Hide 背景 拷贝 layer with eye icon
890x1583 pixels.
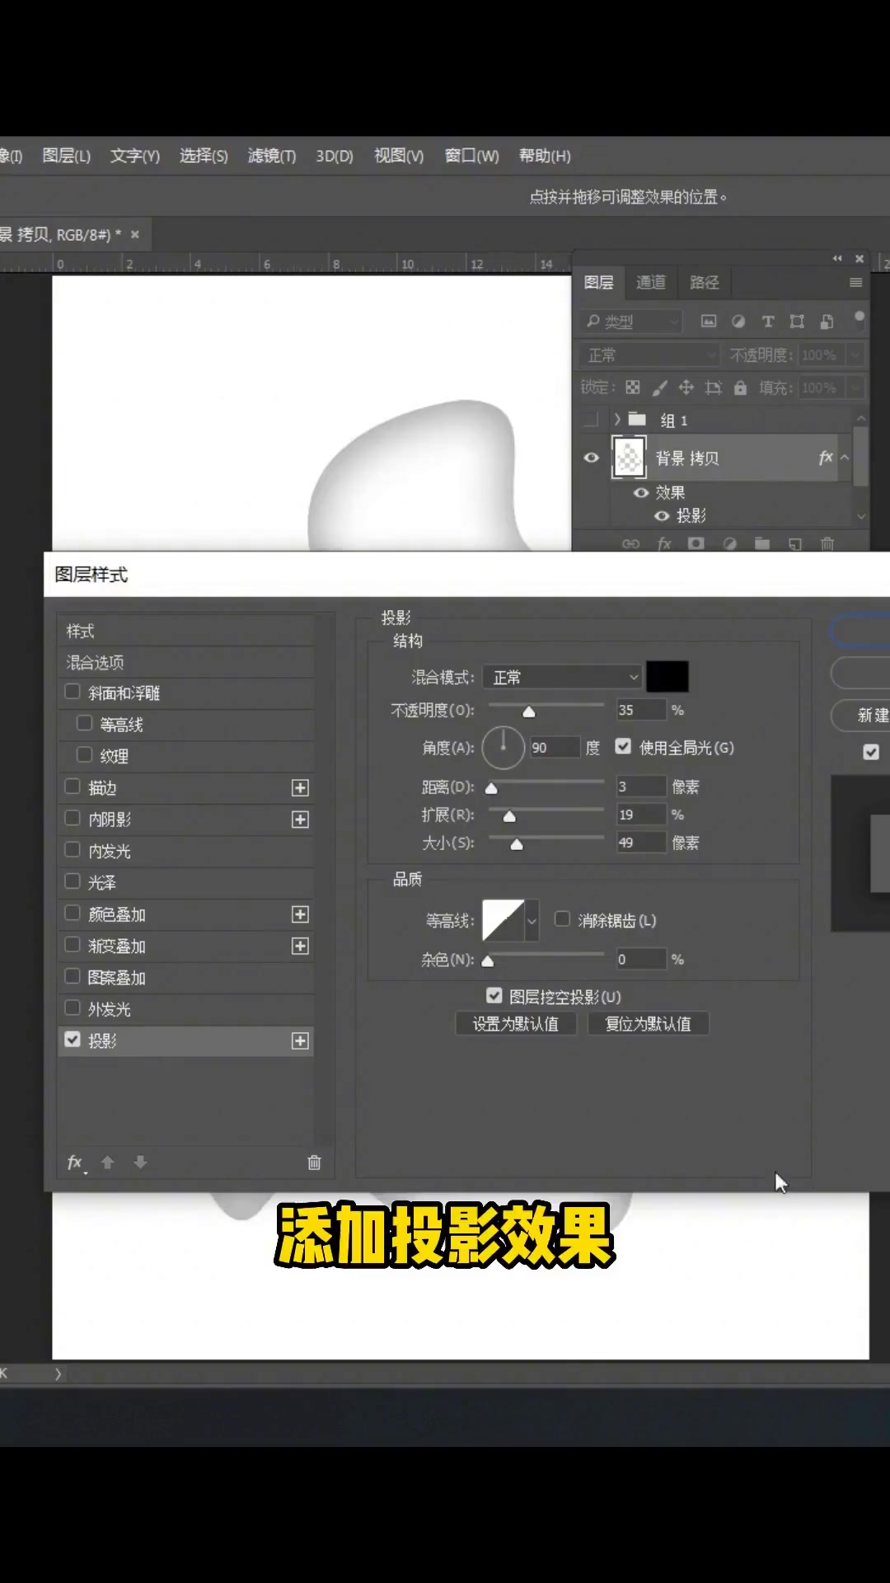pyautogui.click(x=591, y=458)
